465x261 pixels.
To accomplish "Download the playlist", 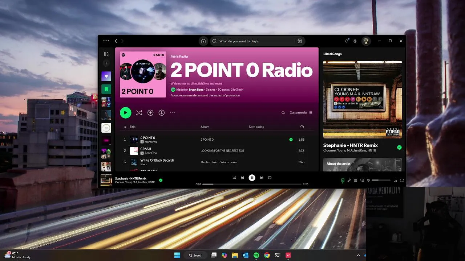I will (x=162, y=113).
